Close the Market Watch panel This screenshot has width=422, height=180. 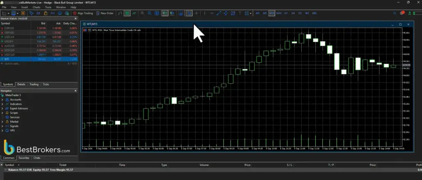76,19
